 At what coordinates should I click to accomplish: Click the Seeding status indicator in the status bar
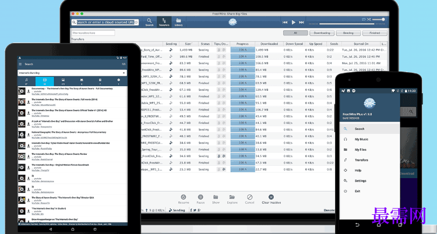pos(177,210)
